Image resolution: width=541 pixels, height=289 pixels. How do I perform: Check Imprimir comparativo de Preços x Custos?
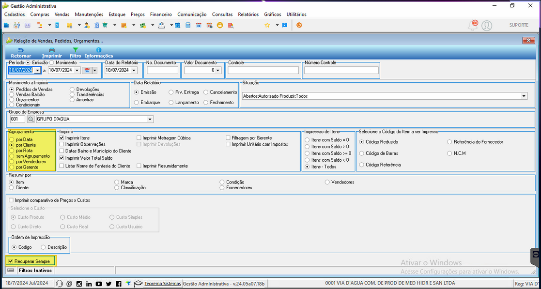coord(12,200)
